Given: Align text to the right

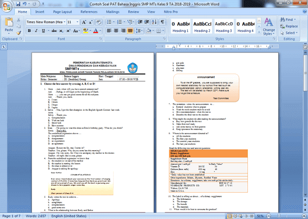Looking at the screenshot, I should (123, 31).
